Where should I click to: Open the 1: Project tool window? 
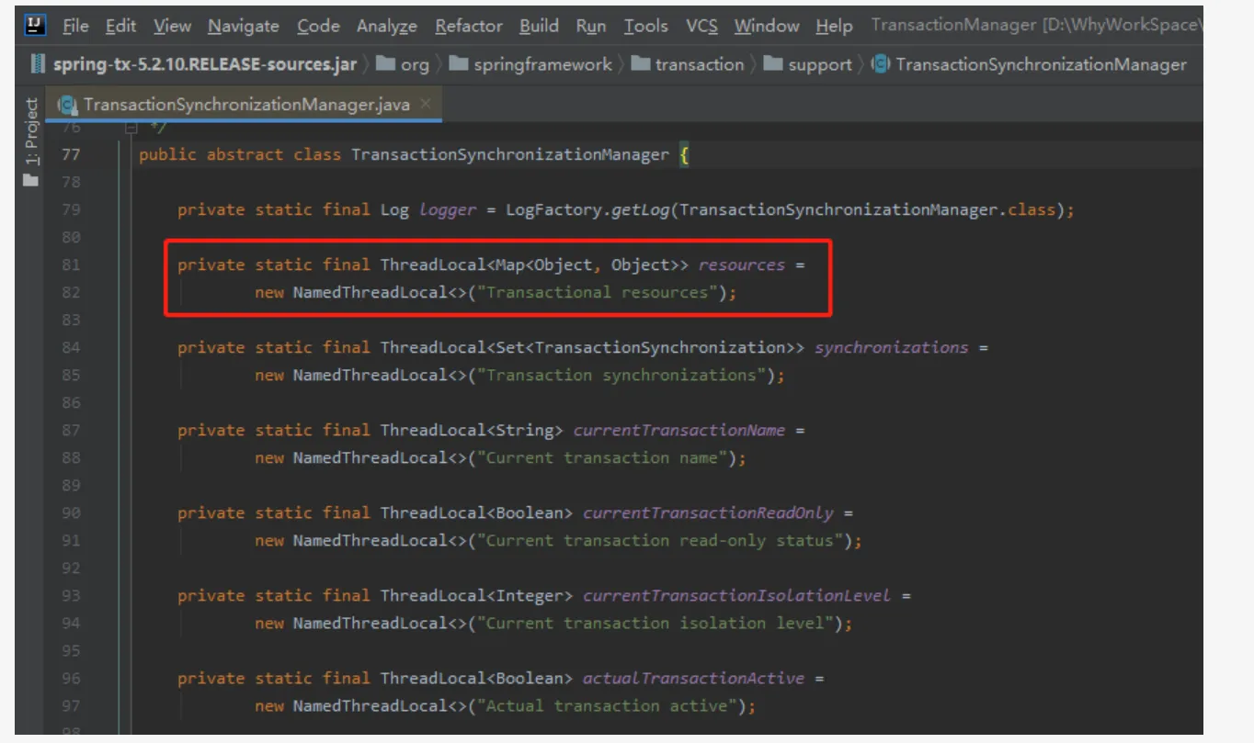32,130
